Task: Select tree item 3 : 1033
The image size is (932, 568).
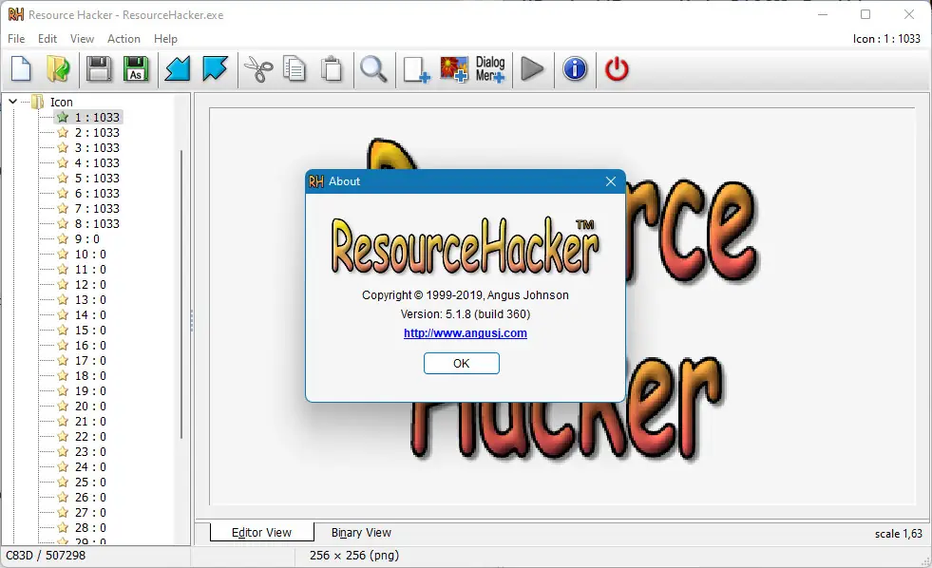Action: tap(97, 147)
